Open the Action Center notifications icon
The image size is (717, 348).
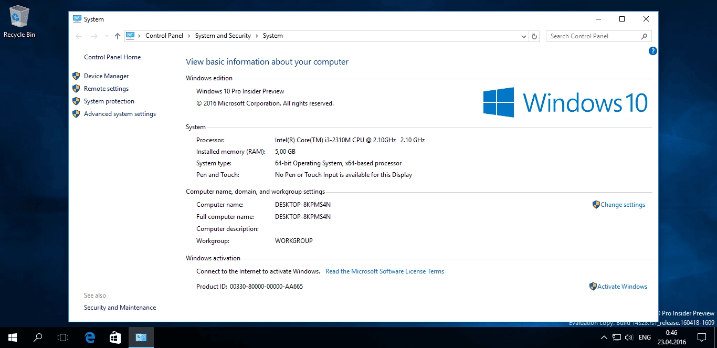(x=702, y=338)
